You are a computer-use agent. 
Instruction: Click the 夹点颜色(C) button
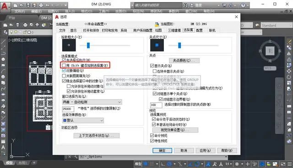[x=184, y=60]
